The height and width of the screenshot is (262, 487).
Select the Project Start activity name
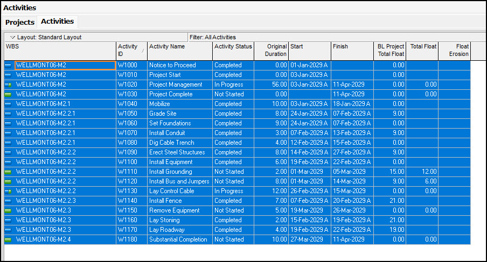point(165,75)
